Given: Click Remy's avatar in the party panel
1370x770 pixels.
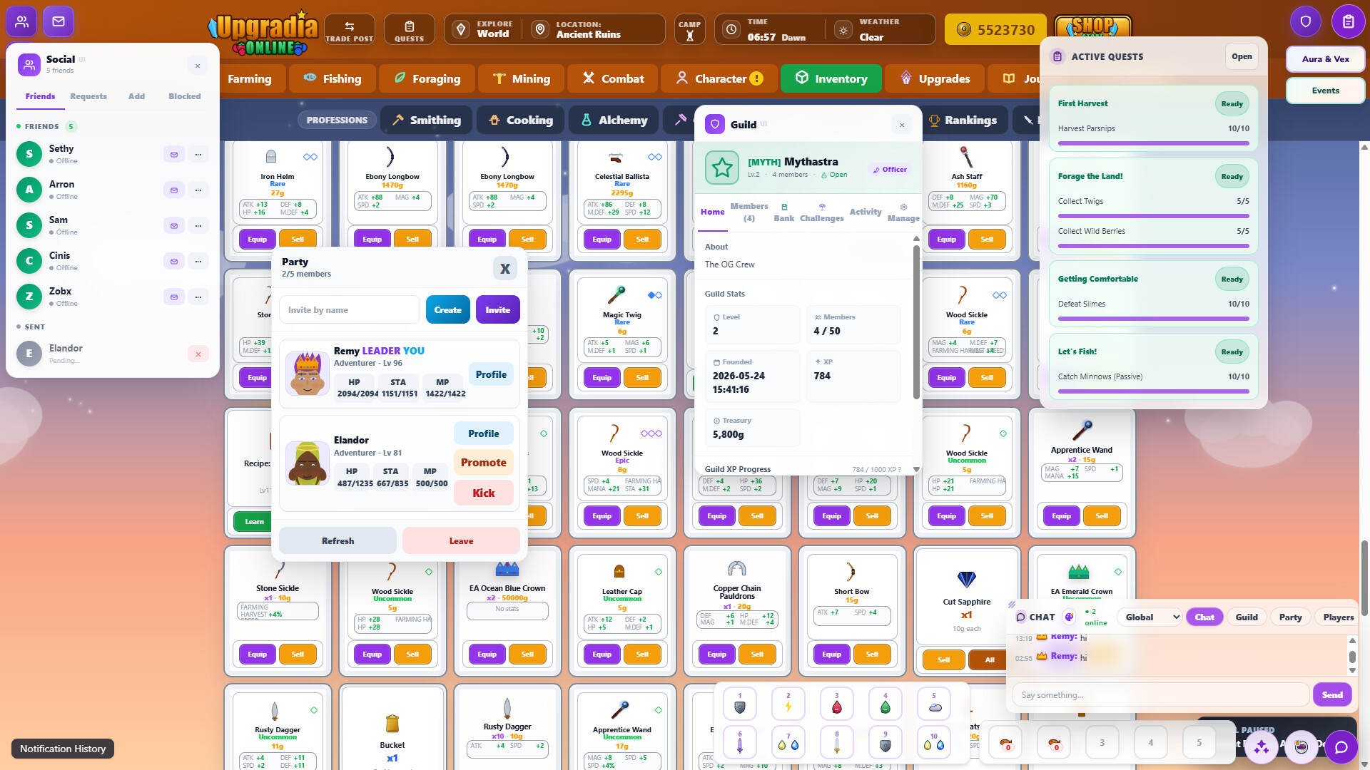Looking at the screenshot, I should point(308,373).
